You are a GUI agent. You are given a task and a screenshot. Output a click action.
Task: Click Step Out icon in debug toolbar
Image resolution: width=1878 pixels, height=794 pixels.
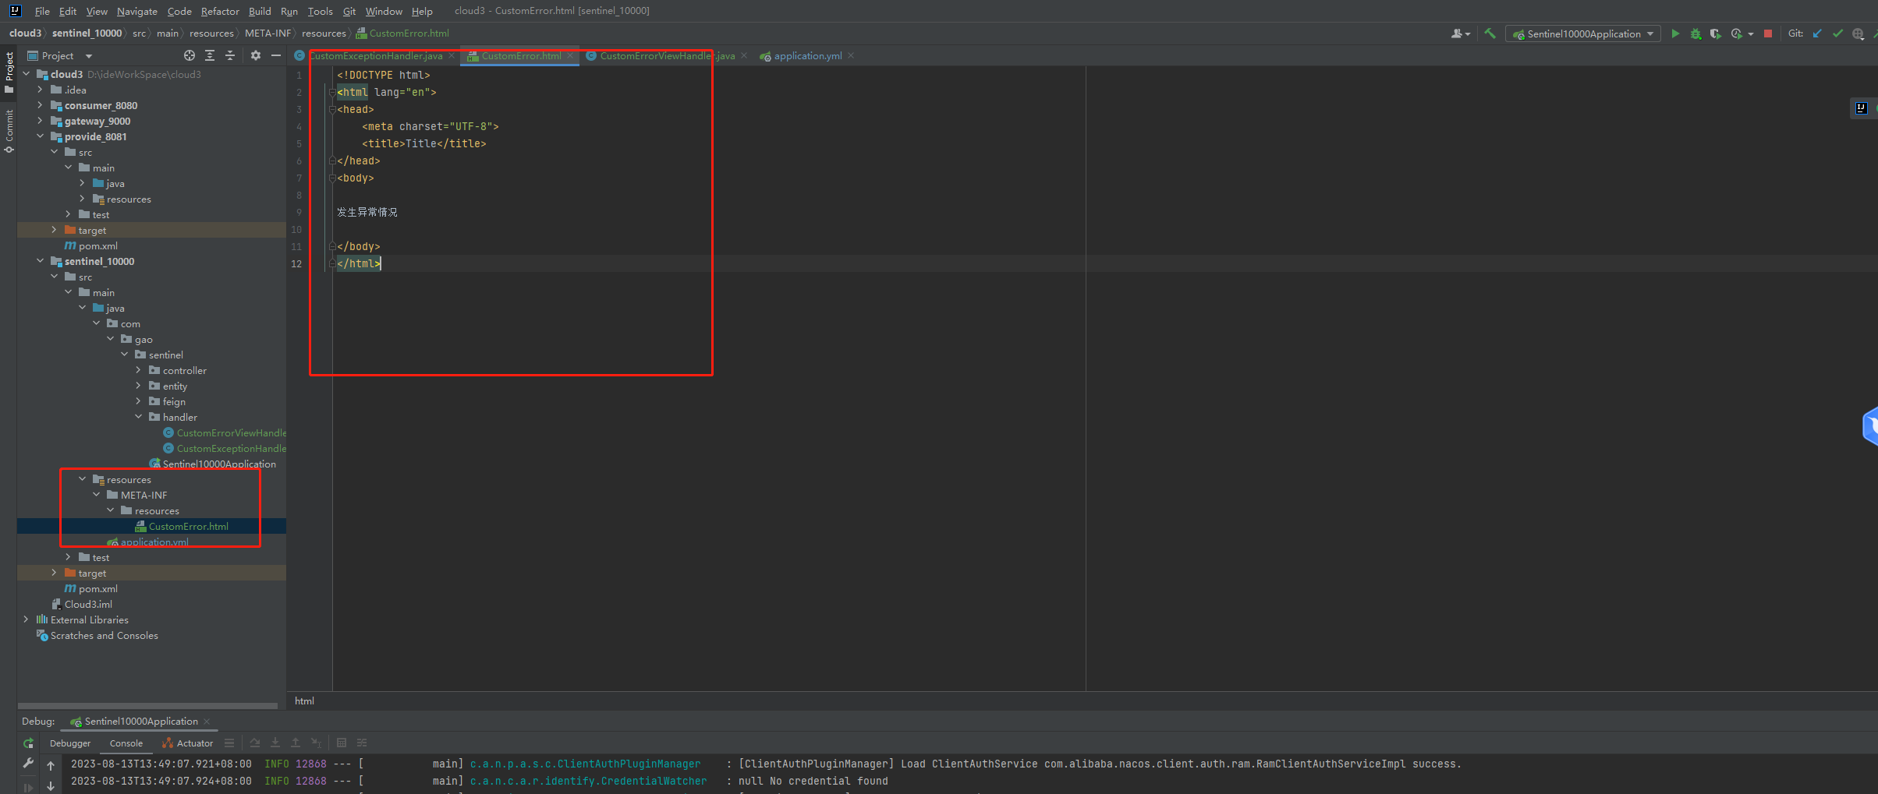pyautogui.click(x=296, y=743)
